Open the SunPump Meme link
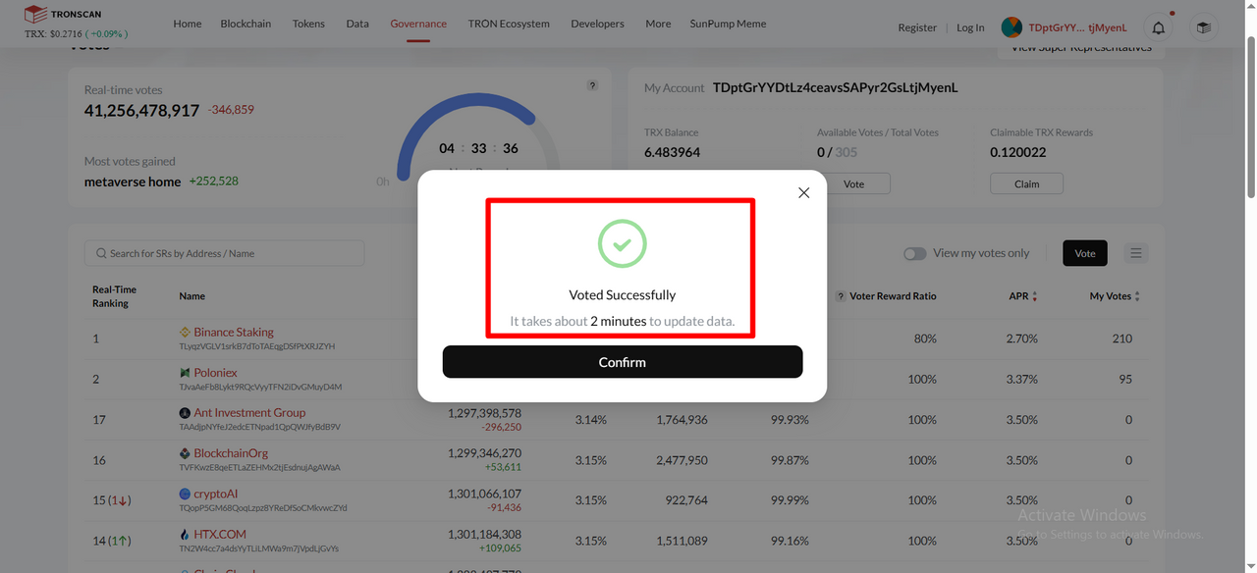The width and height of the screenshot is (1257, 573). [x=728, y=24]
